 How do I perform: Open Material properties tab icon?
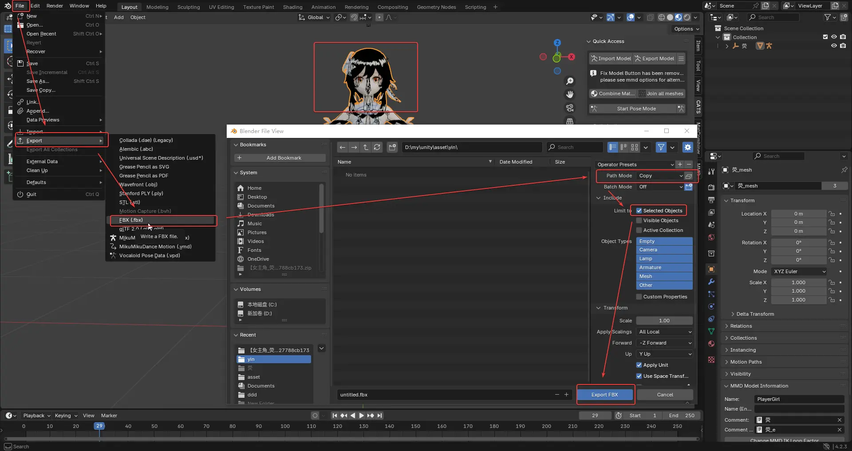click(x=711, y=344)
